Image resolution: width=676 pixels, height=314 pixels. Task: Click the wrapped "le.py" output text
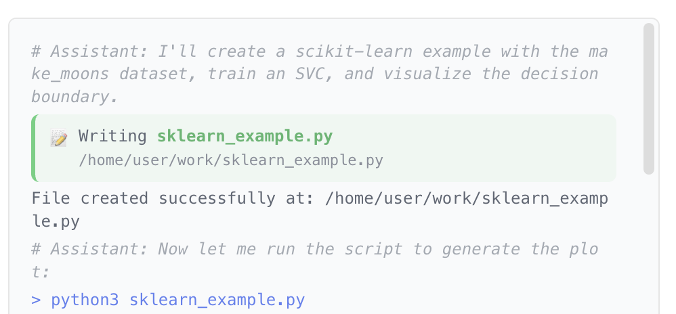click(56, 221)
